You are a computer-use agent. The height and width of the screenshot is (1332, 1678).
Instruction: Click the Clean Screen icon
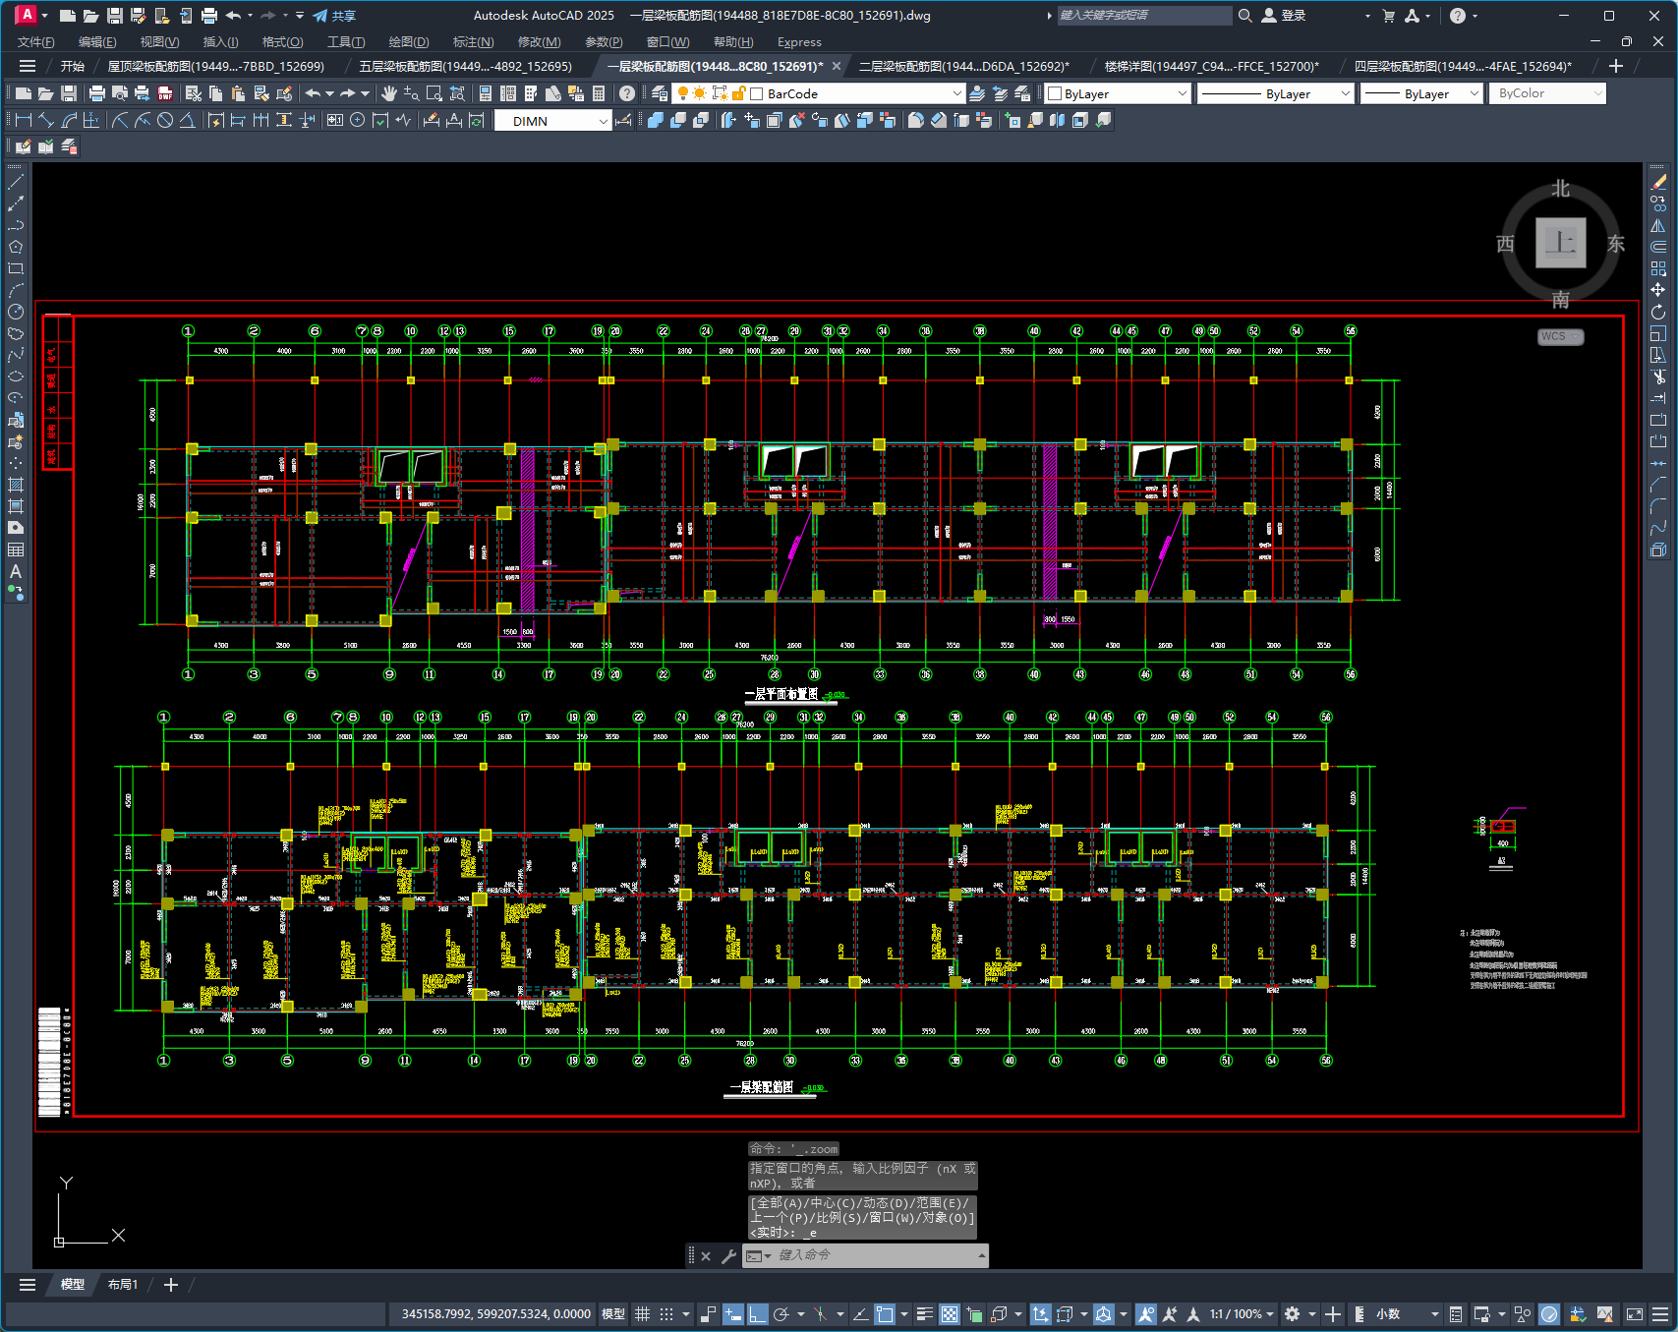tap(1635, 1314)
